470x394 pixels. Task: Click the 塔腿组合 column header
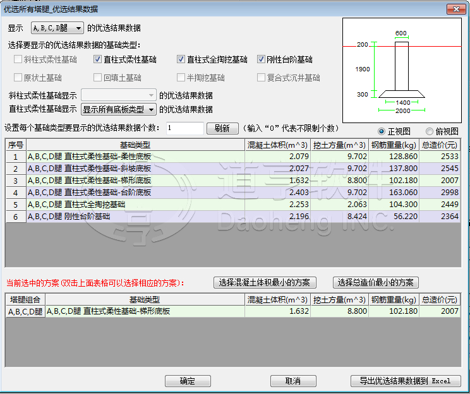click(25, 300)
